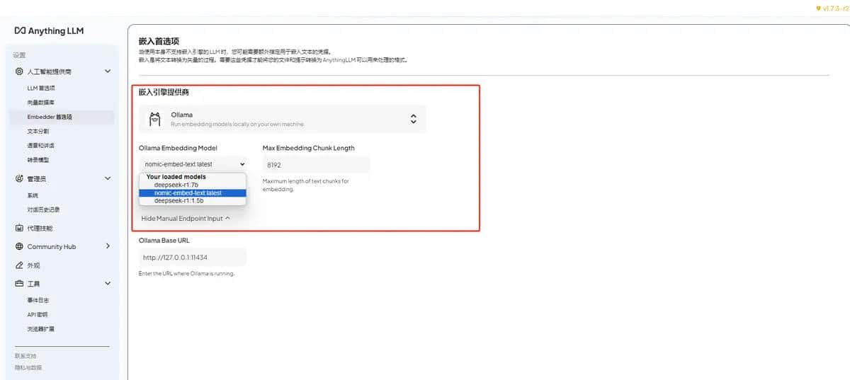Select nomic-embed-text:latest model option
The height and width of the screenshot is (380, 850).
[188, 192]
